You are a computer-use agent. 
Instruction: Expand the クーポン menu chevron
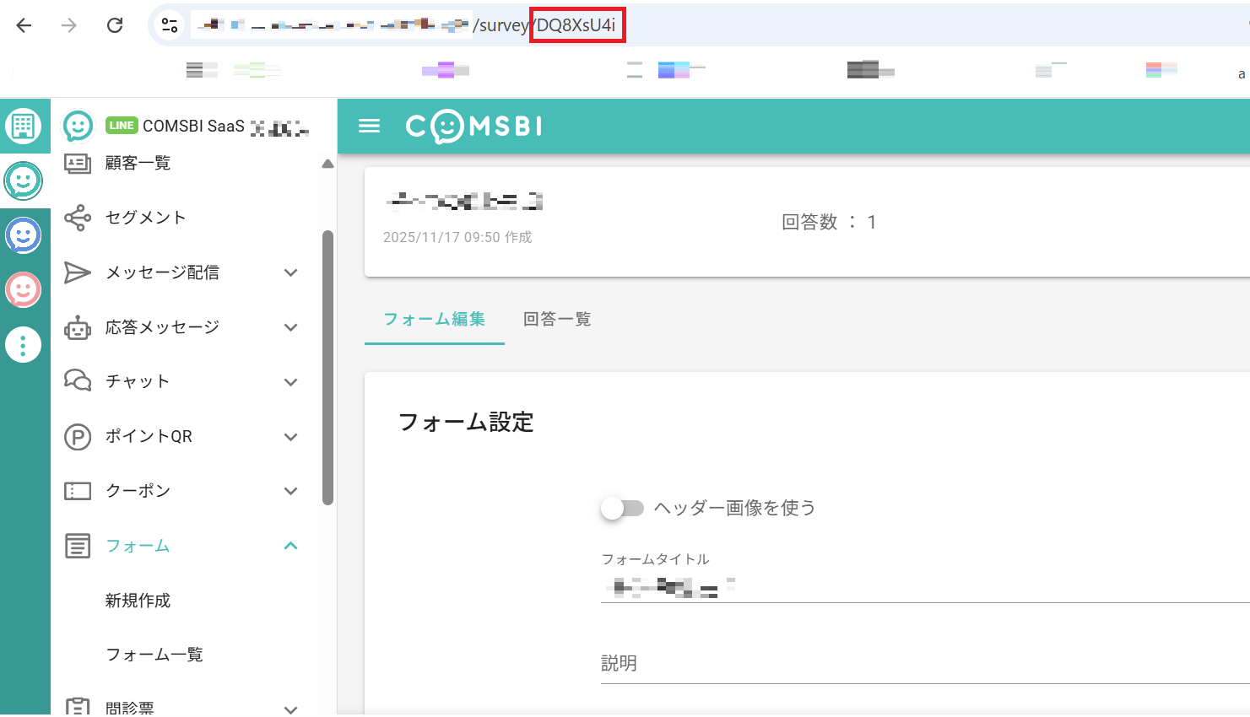291,491
